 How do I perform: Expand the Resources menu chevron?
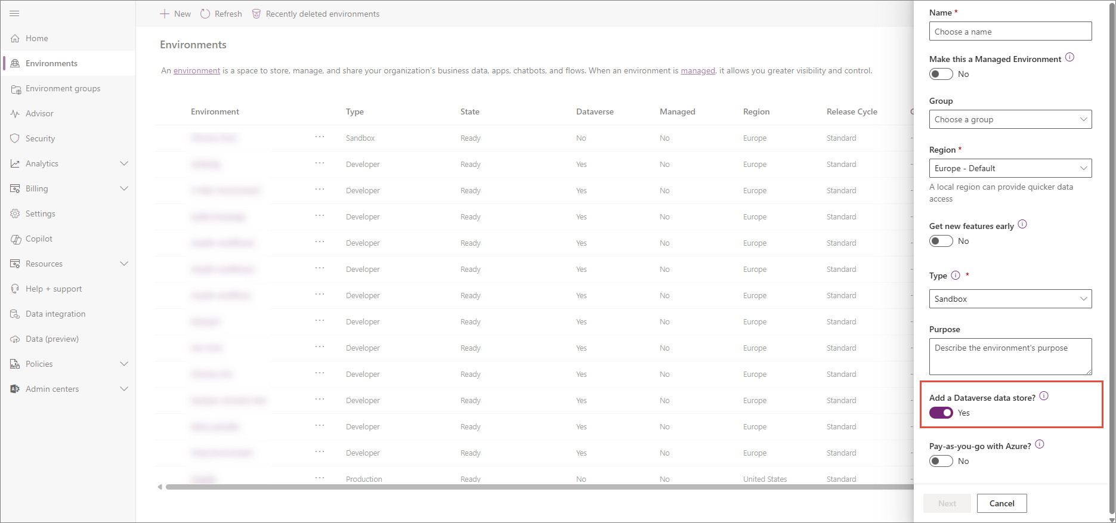coord(124,264)
